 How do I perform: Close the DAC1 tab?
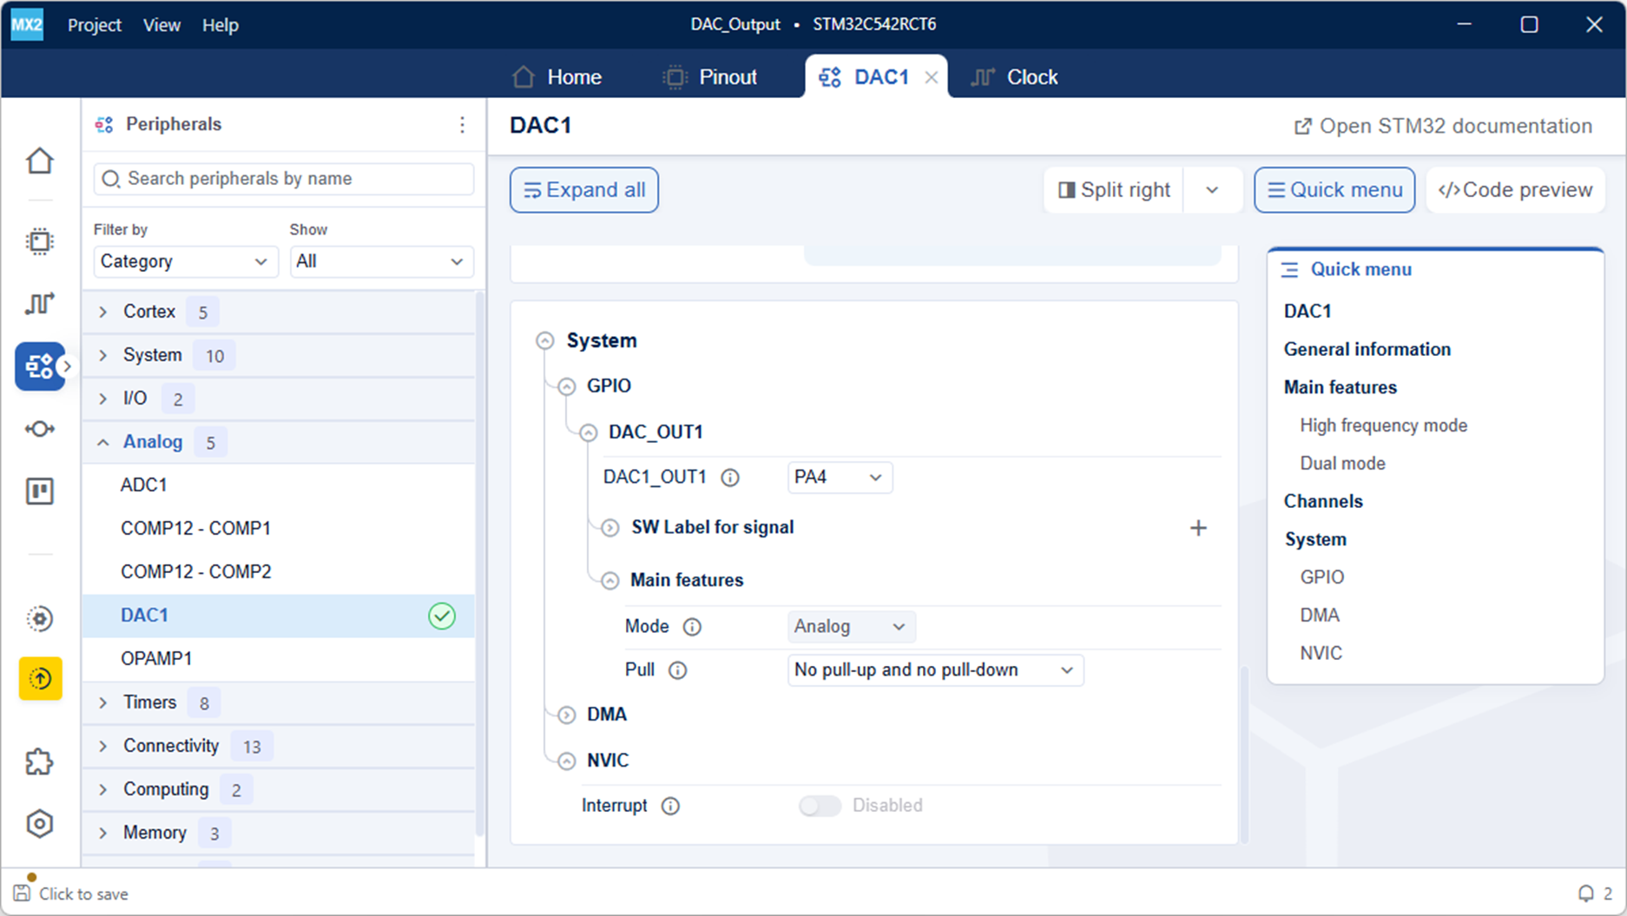tap(931, 78)
